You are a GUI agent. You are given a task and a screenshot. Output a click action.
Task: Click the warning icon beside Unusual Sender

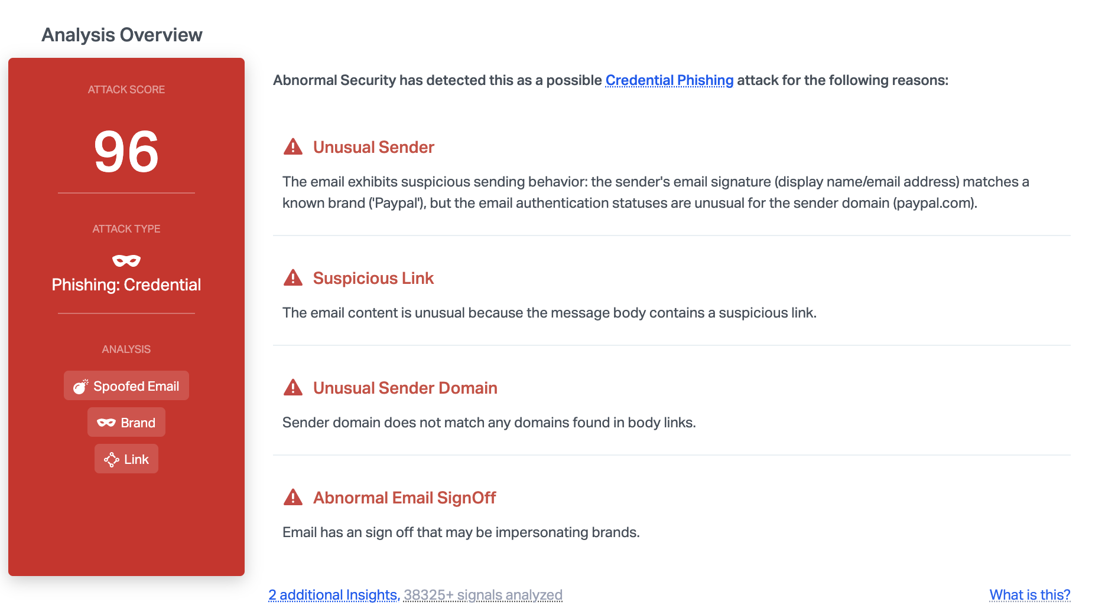tap(292, 147)
